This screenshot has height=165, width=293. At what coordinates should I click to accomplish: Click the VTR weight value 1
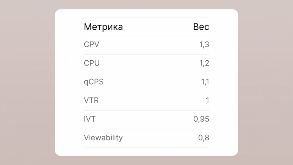click(207, 100)
